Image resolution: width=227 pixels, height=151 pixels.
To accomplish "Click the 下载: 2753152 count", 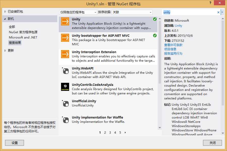I will click(174, 41).
